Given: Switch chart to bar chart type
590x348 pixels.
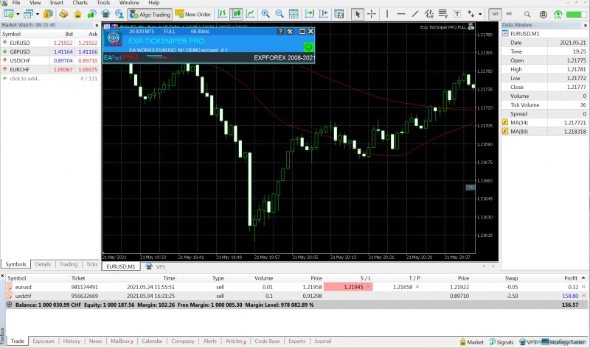Looking at the screenshot, I should coord(223,14).
